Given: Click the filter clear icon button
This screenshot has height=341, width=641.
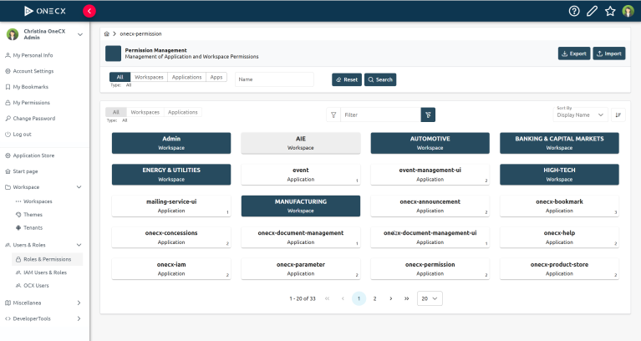Looking at the screenshot, I should pyautogui.click(x=428, y=115).
